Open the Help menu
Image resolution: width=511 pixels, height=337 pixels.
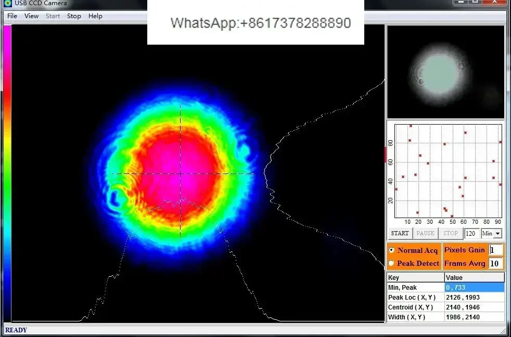tap(95, 16)
